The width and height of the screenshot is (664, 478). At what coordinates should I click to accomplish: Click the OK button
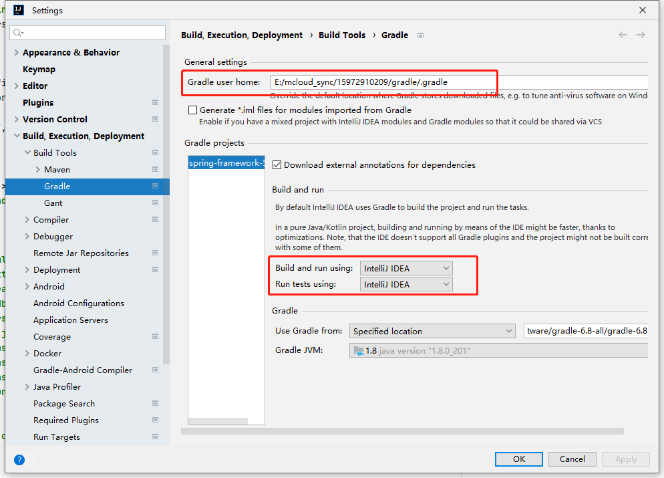pyautogui.click(x=519, y=459)
